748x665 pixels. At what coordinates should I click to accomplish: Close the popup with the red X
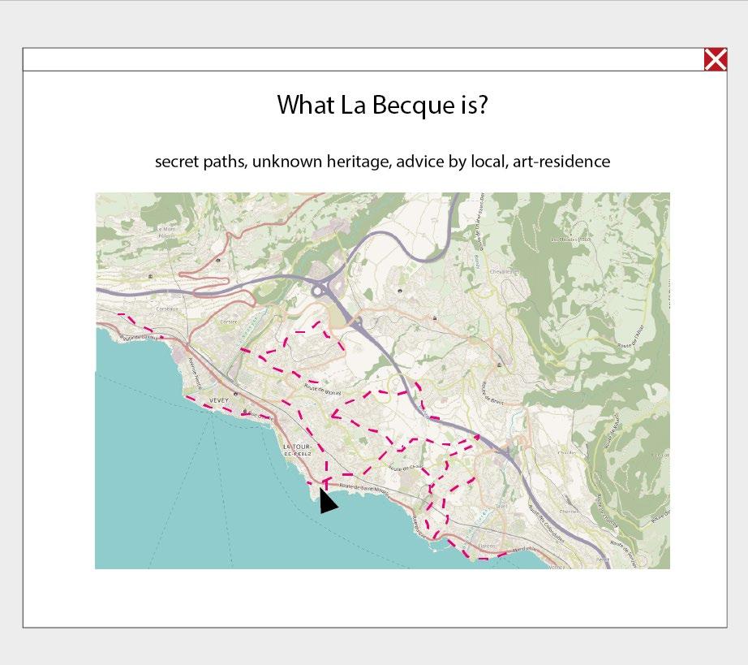(716, 59)
